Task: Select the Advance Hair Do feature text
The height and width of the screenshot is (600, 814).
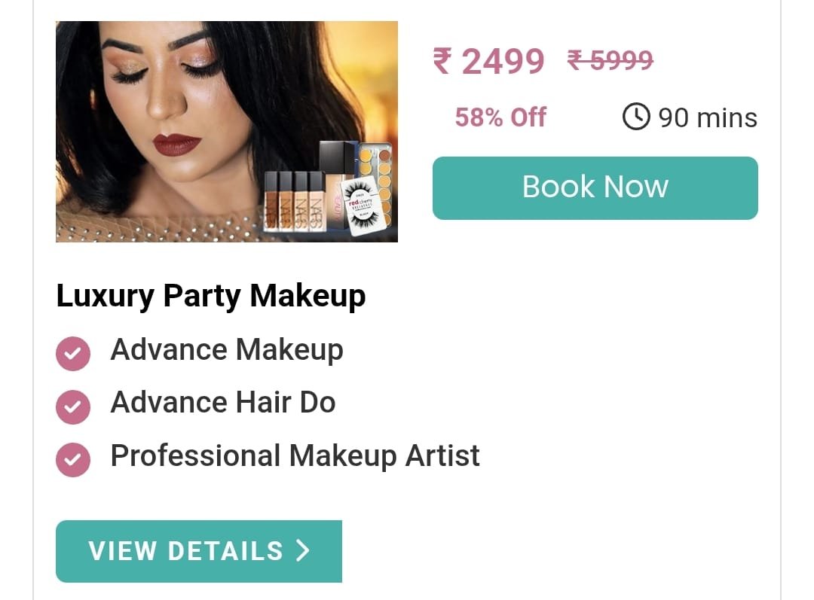Action: click(x=222, y=403)
